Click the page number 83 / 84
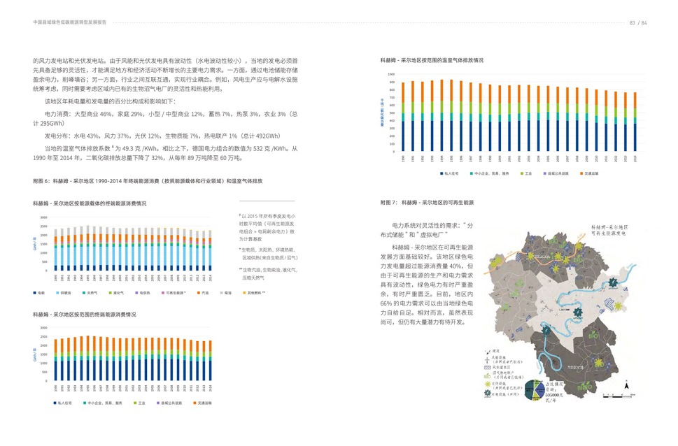 pos(638,22)
